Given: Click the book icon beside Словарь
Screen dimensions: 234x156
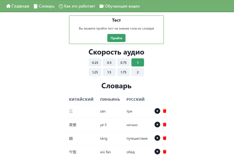Looking at the screenshot, I should click(x=36, y=6).
